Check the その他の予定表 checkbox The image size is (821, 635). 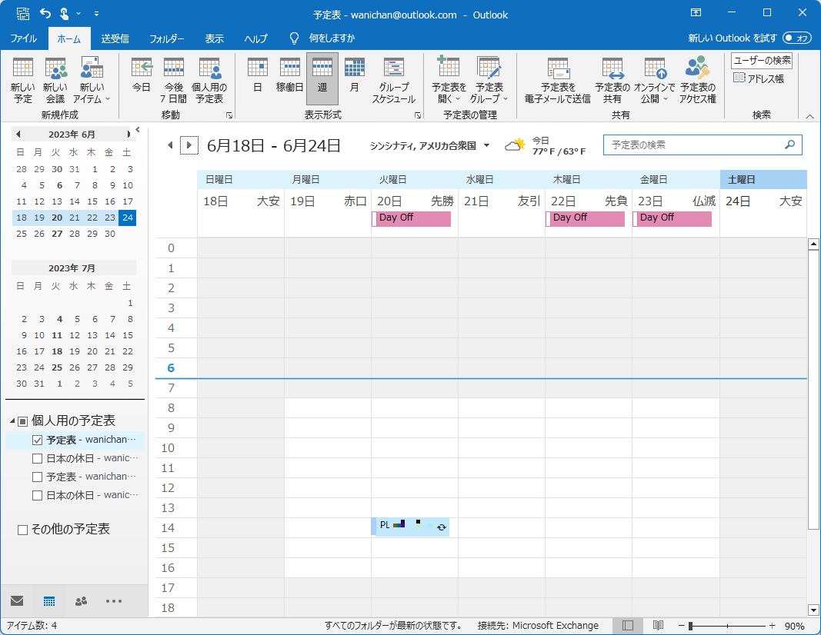[22, 530]
